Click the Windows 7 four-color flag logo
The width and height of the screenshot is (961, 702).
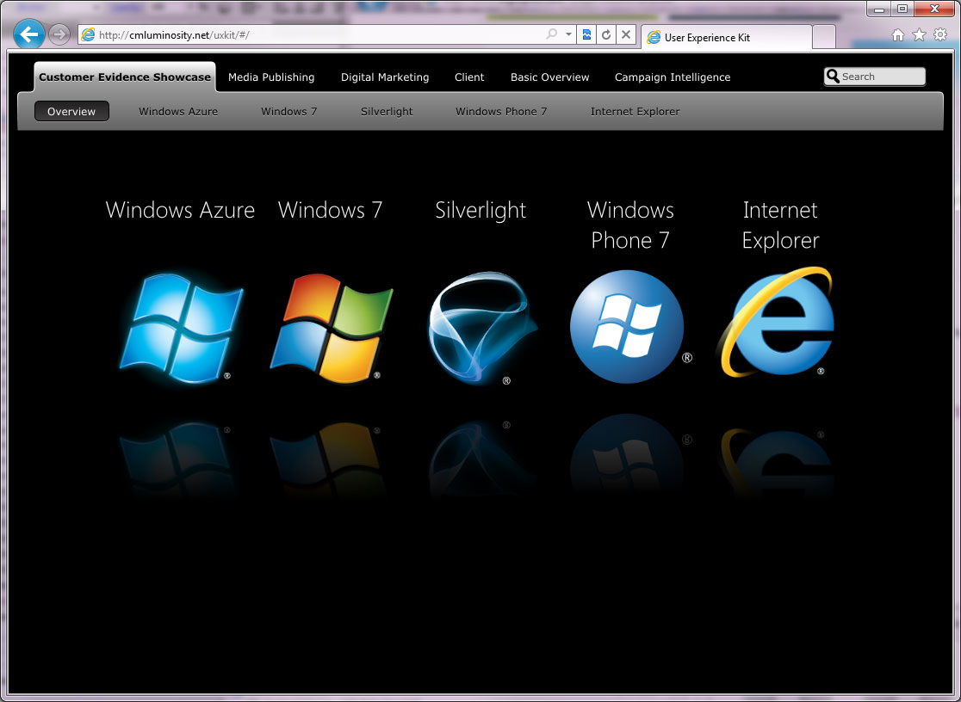pos(331,328)
